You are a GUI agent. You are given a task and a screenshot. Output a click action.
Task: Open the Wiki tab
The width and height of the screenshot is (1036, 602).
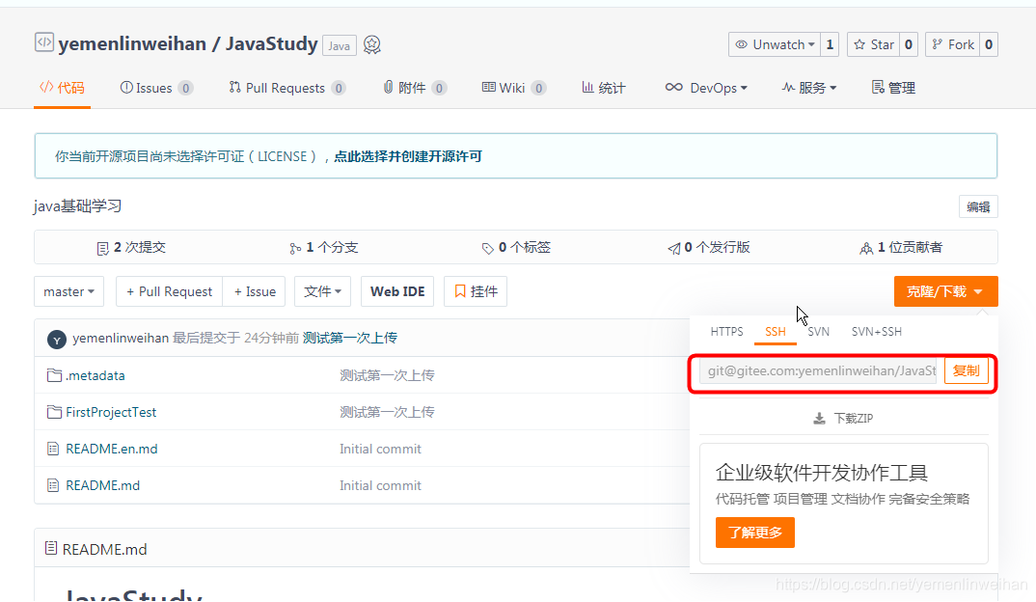(514, 88)
